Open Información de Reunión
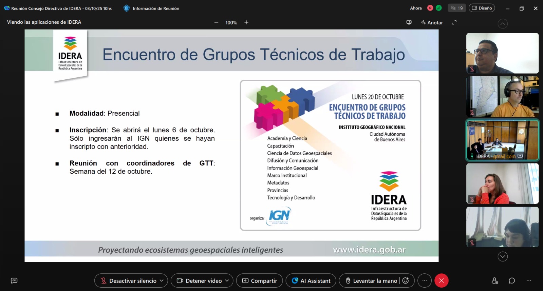543x291 pixels. pos(152,8)
